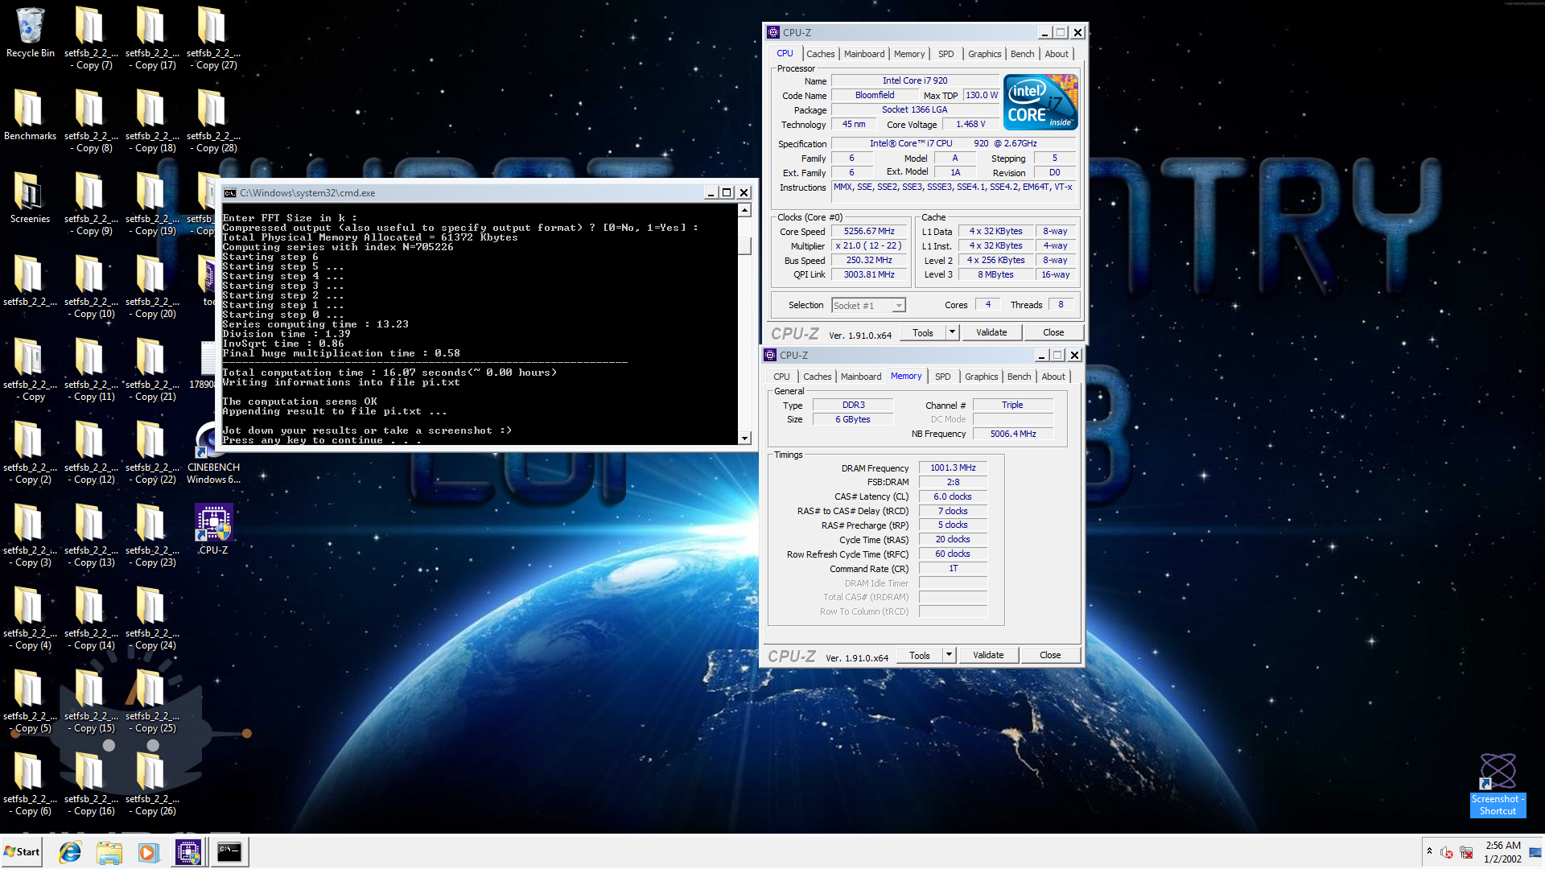The image size is (1545, 869).
Task: Click Close button in top CPU-Z window
Action: [x=1053, y=332]
